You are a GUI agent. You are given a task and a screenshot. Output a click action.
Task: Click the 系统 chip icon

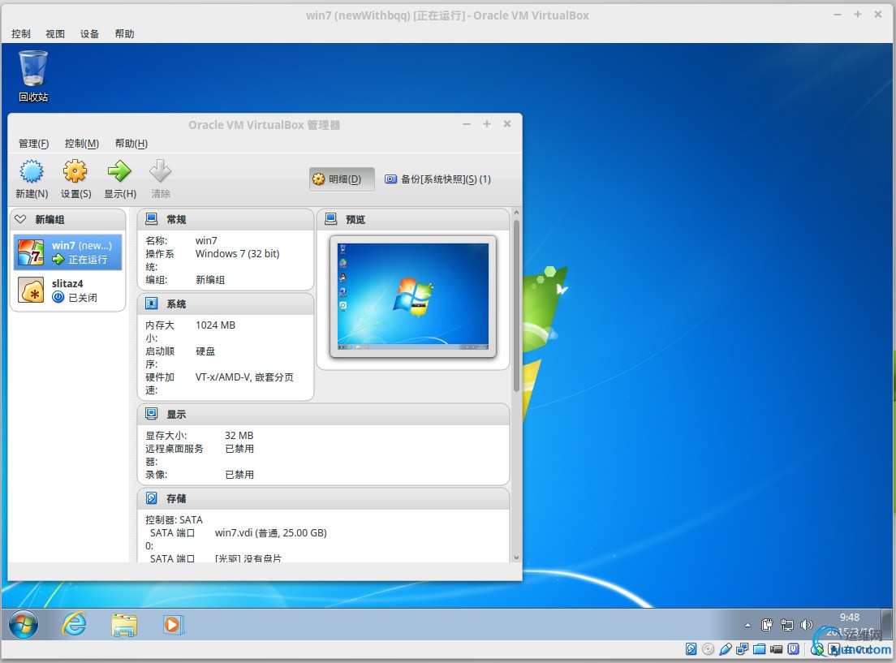(152, 304)
